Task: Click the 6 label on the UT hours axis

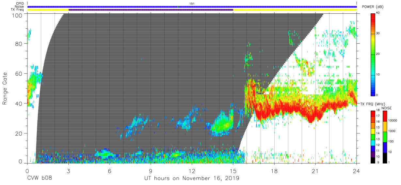Action: [110, 170]
